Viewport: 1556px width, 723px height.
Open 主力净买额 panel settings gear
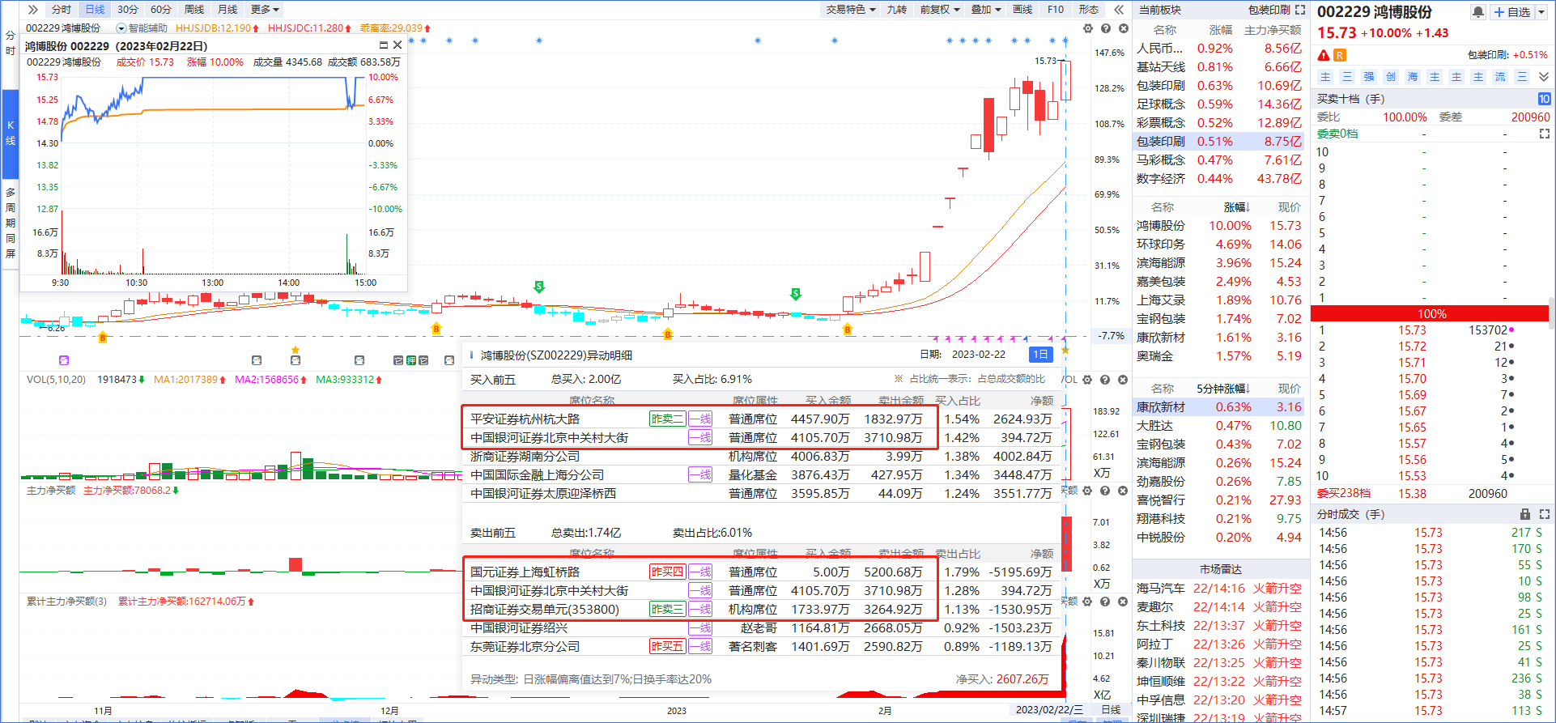(1087, 491)
